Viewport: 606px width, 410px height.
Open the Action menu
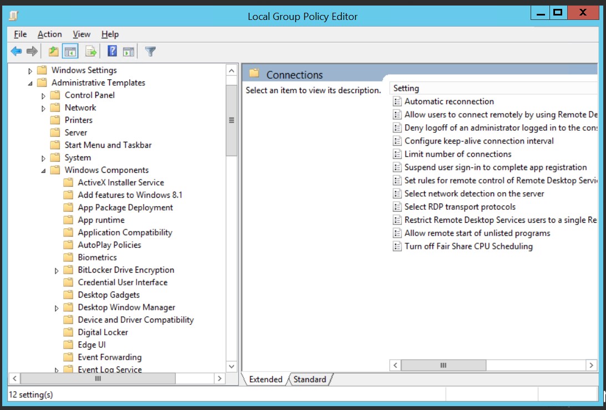click(49, 34)
